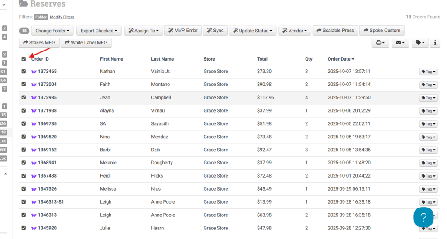The height and width of the screenshot is (239, 447).
Task: Open the blue help question mark bubble
Action: pos(423,217)
